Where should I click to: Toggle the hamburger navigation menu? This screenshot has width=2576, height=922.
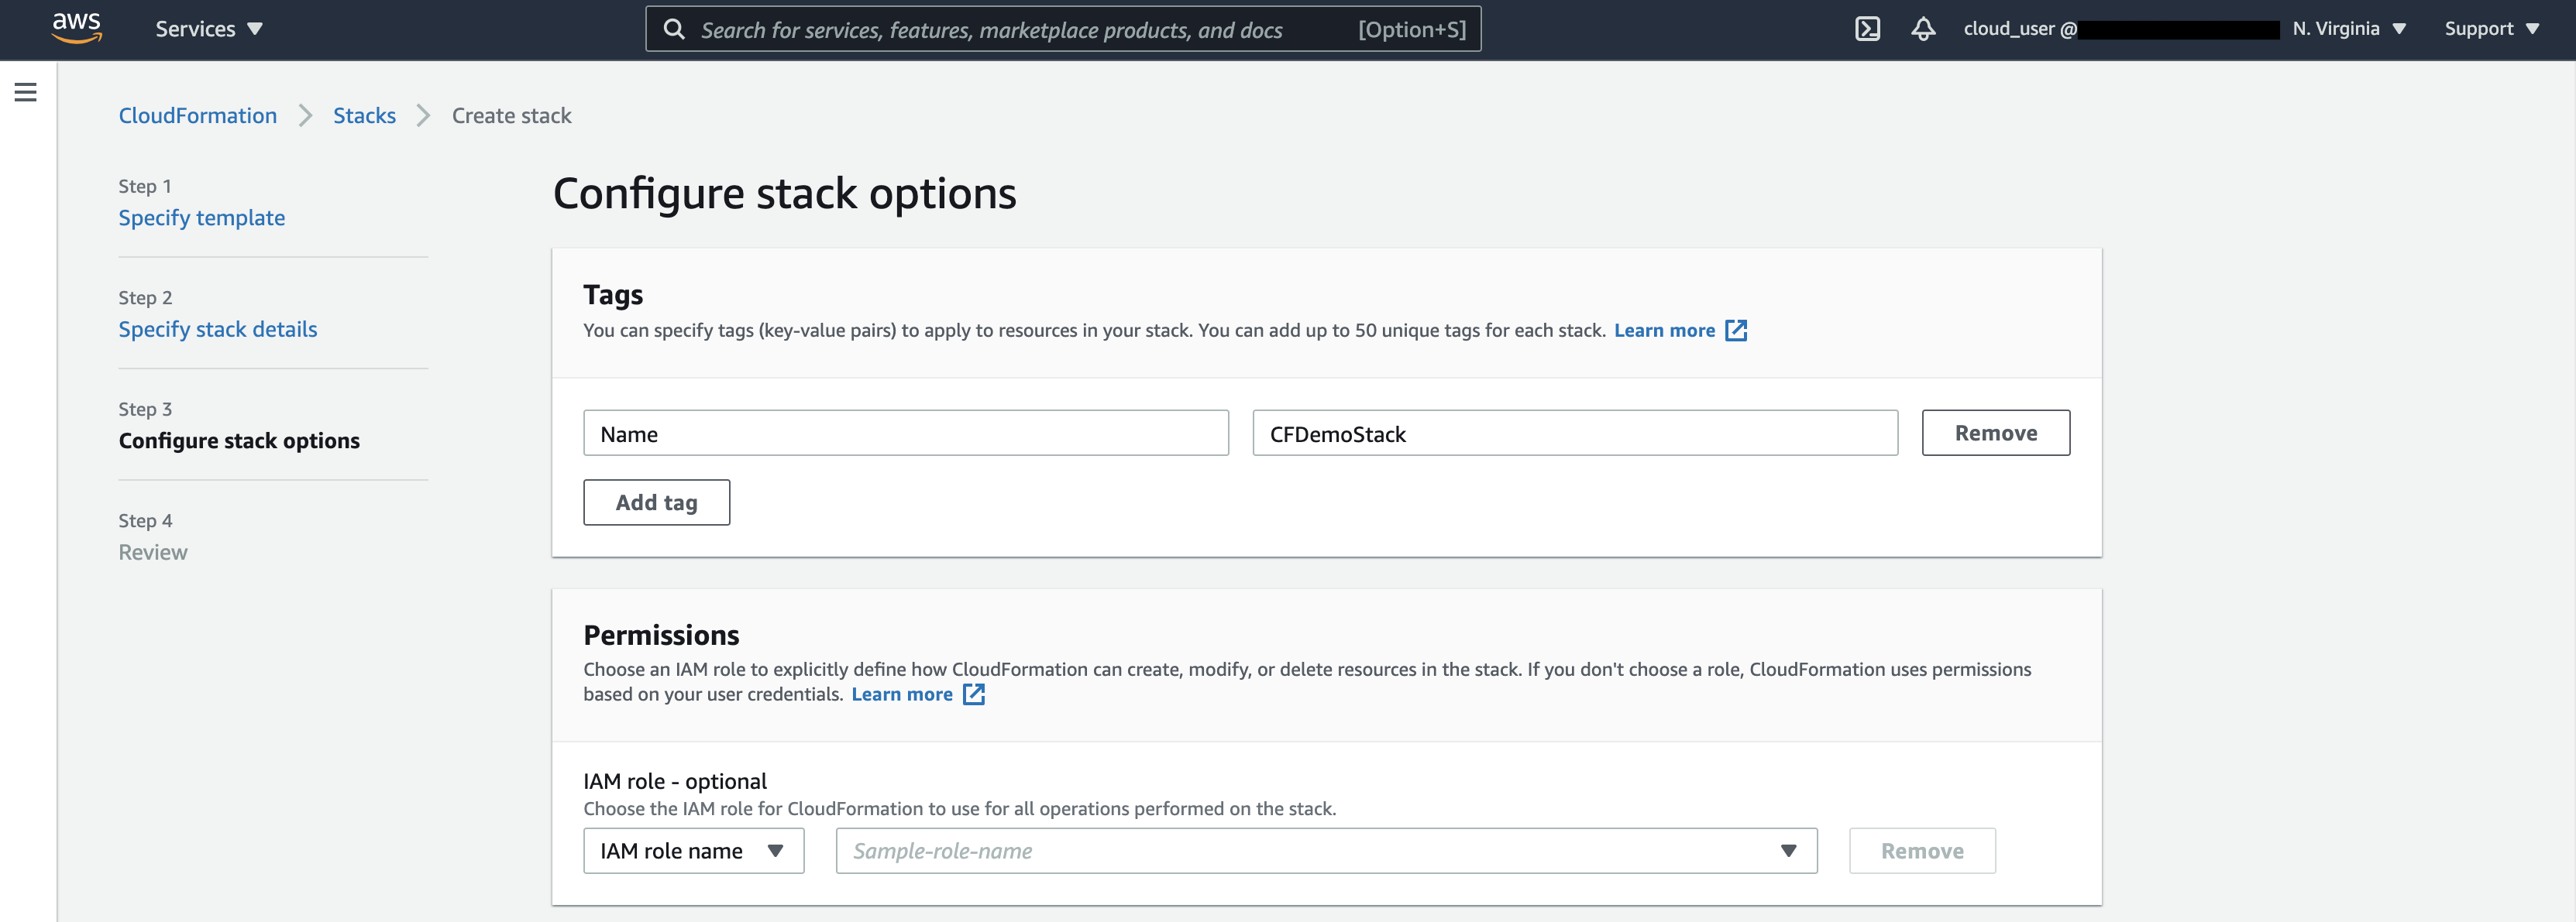26,93
